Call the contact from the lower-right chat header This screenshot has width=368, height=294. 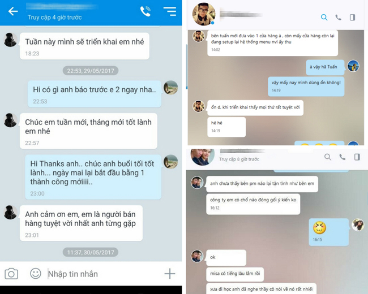343,157
